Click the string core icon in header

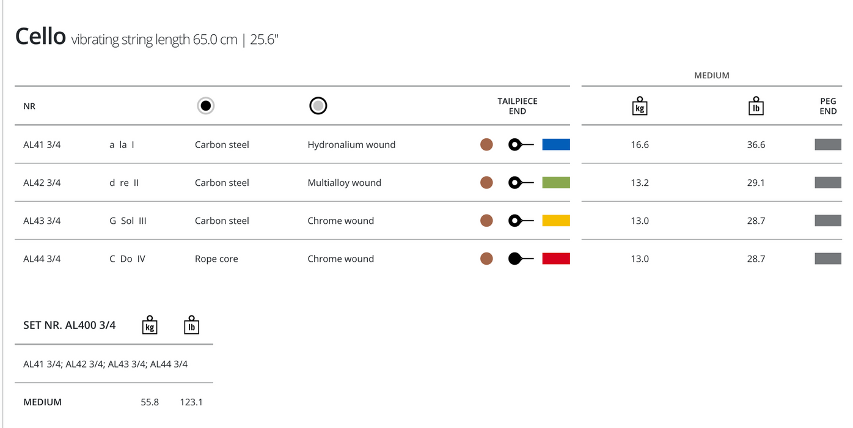pos(206,106)
